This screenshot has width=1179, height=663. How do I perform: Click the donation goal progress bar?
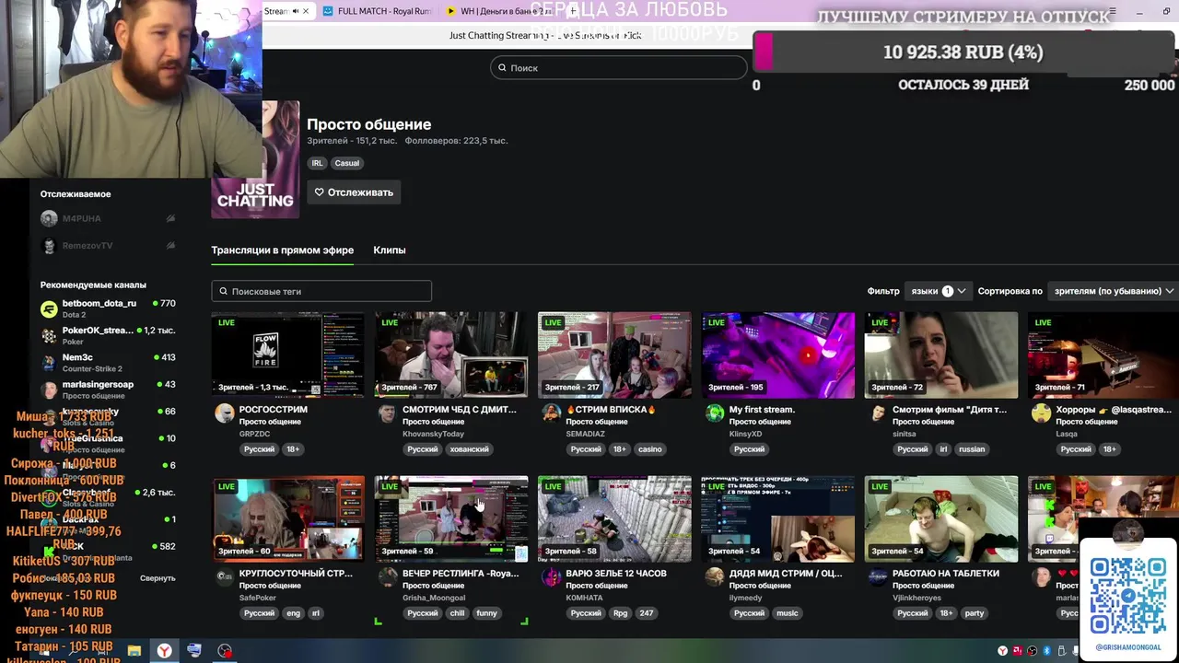point(963,52)
